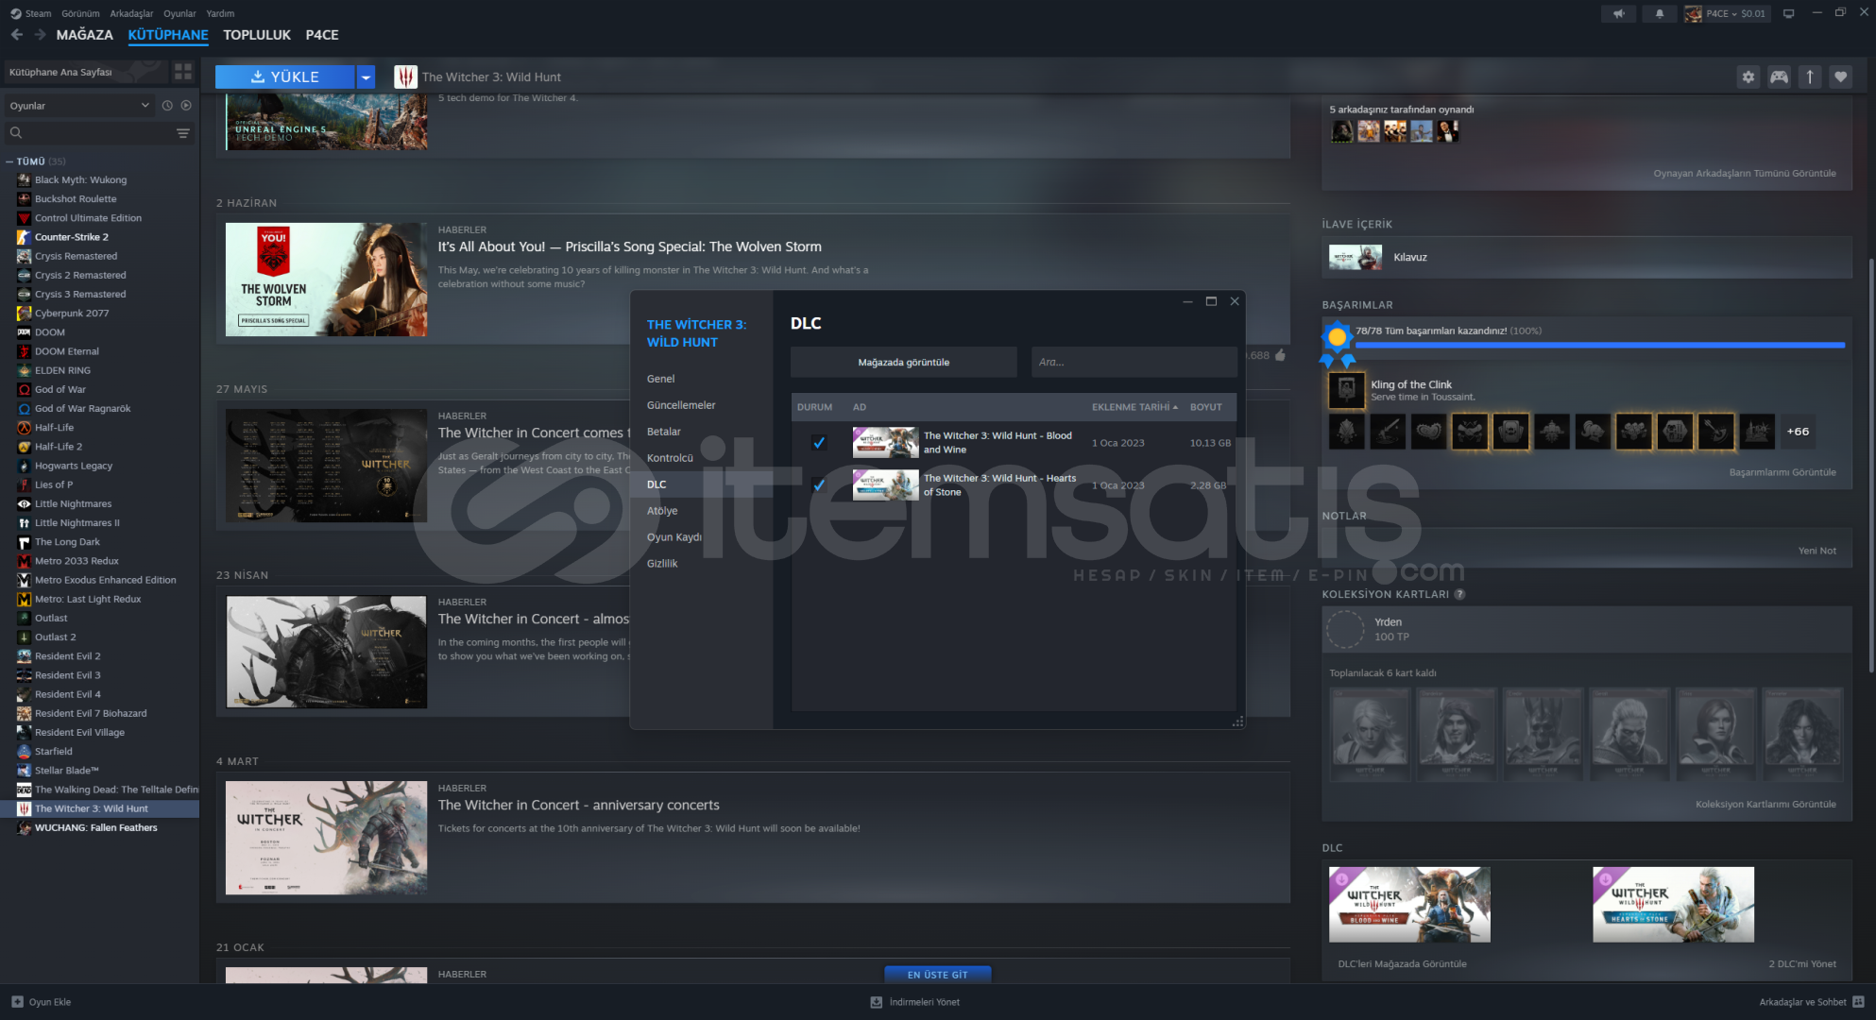This screenshot has width=1876, height=1020.
Task: Go forward with the right navigation arrow
Action: 40,35
